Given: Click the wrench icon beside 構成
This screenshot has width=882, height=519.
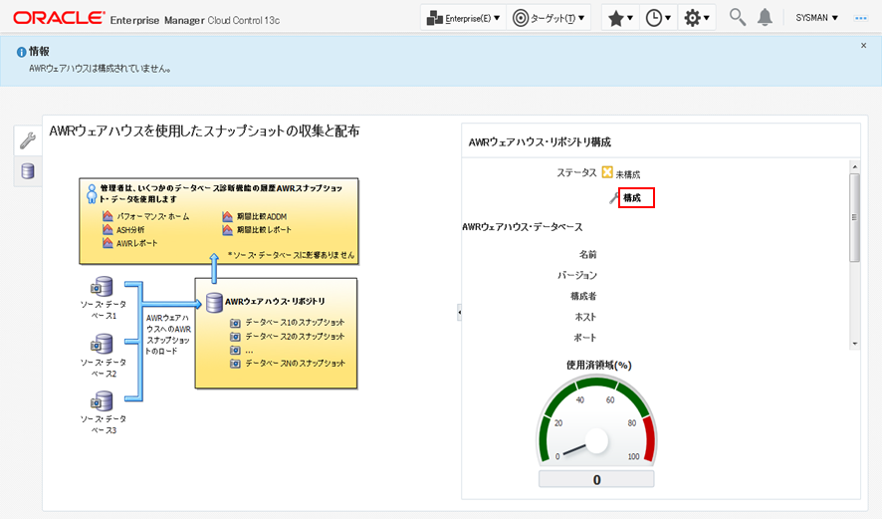Looking at the screenshot, I should click(614, 198).
